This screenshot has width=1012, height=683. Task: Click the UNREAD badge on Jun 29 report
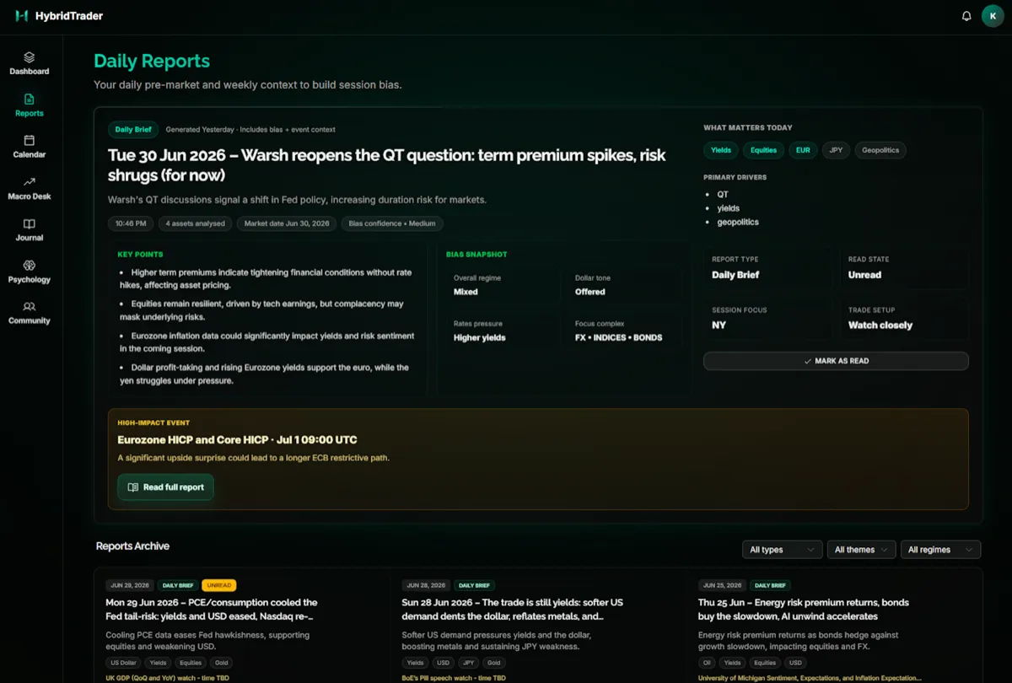click(219, 585)
